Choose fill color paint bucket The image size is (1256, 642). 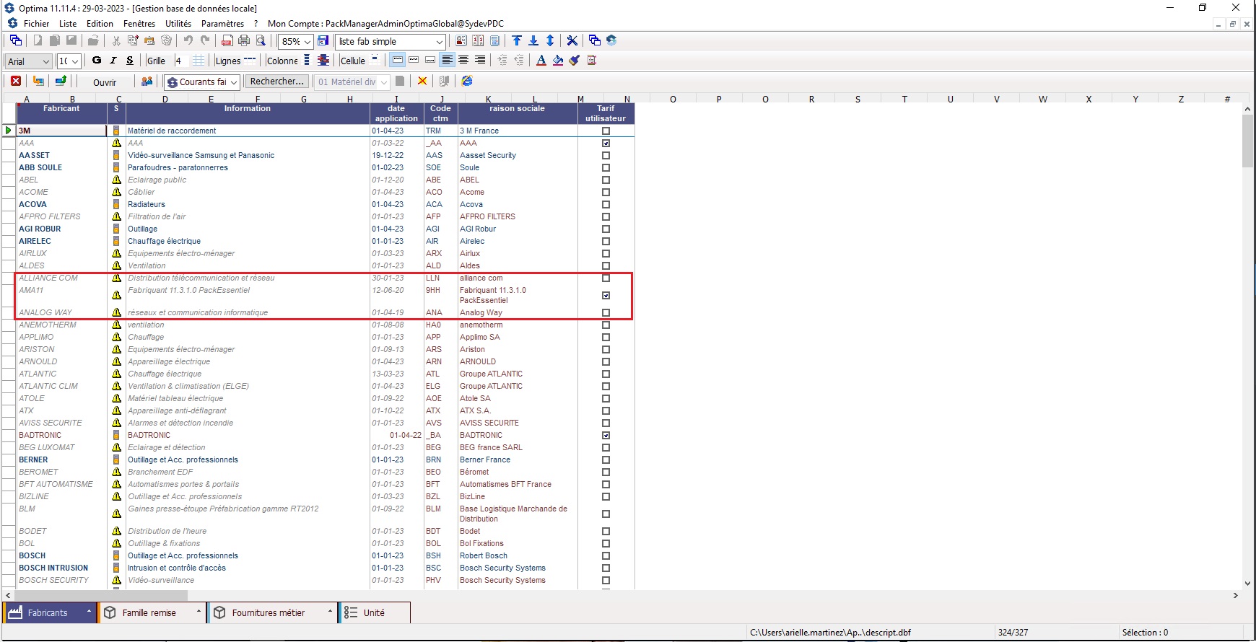tap(558, 61)
